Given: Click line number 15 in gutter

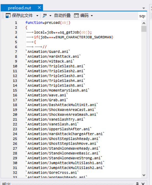Looking at the screenshot, I should 15,90.
